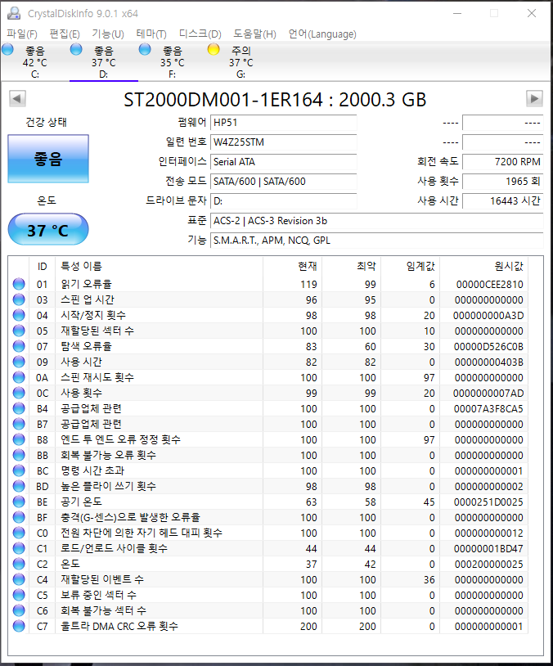Click status orb of attribute 0A 스핀 재시도 횟수

(x=19, y=377)
